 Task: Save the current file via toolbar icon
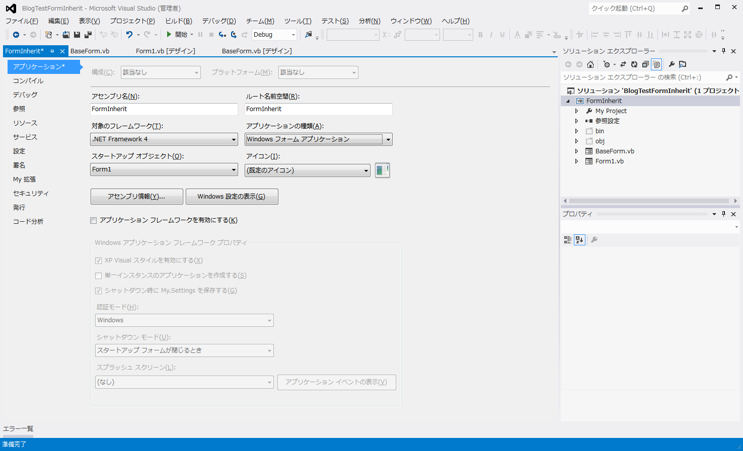coord(77,35)
